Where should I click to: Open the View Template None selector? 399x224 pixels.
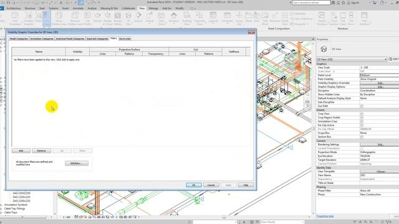click(x=379, y=172)
